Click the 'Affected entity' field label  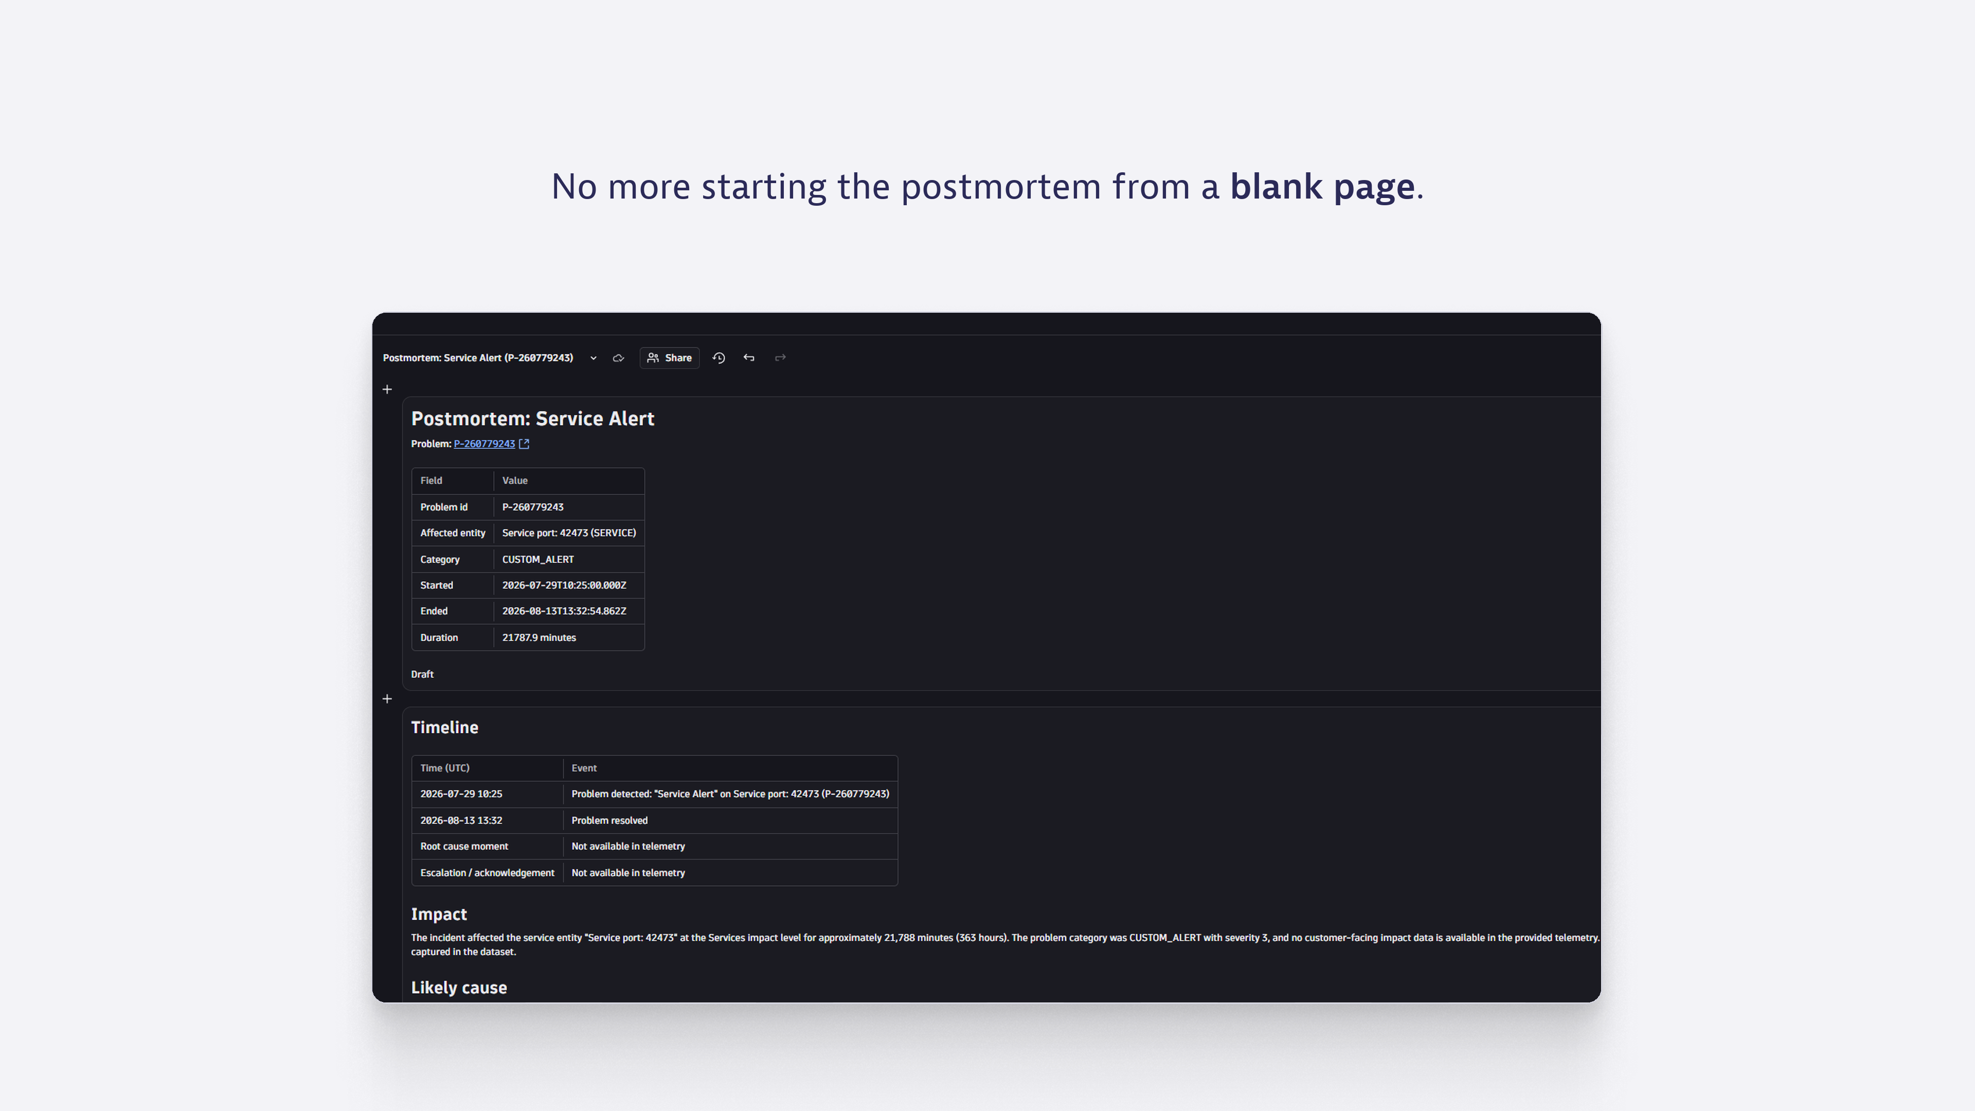coord(453,533)
